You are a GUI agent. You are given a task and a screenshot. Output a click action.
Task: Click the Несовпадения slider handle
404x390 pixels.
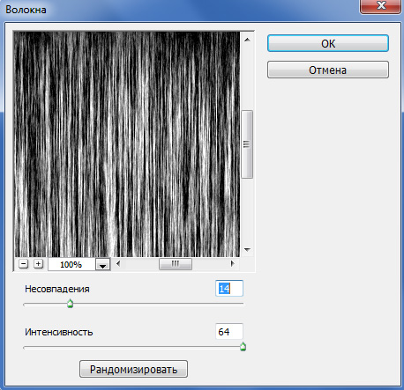[x=70, y=304]
